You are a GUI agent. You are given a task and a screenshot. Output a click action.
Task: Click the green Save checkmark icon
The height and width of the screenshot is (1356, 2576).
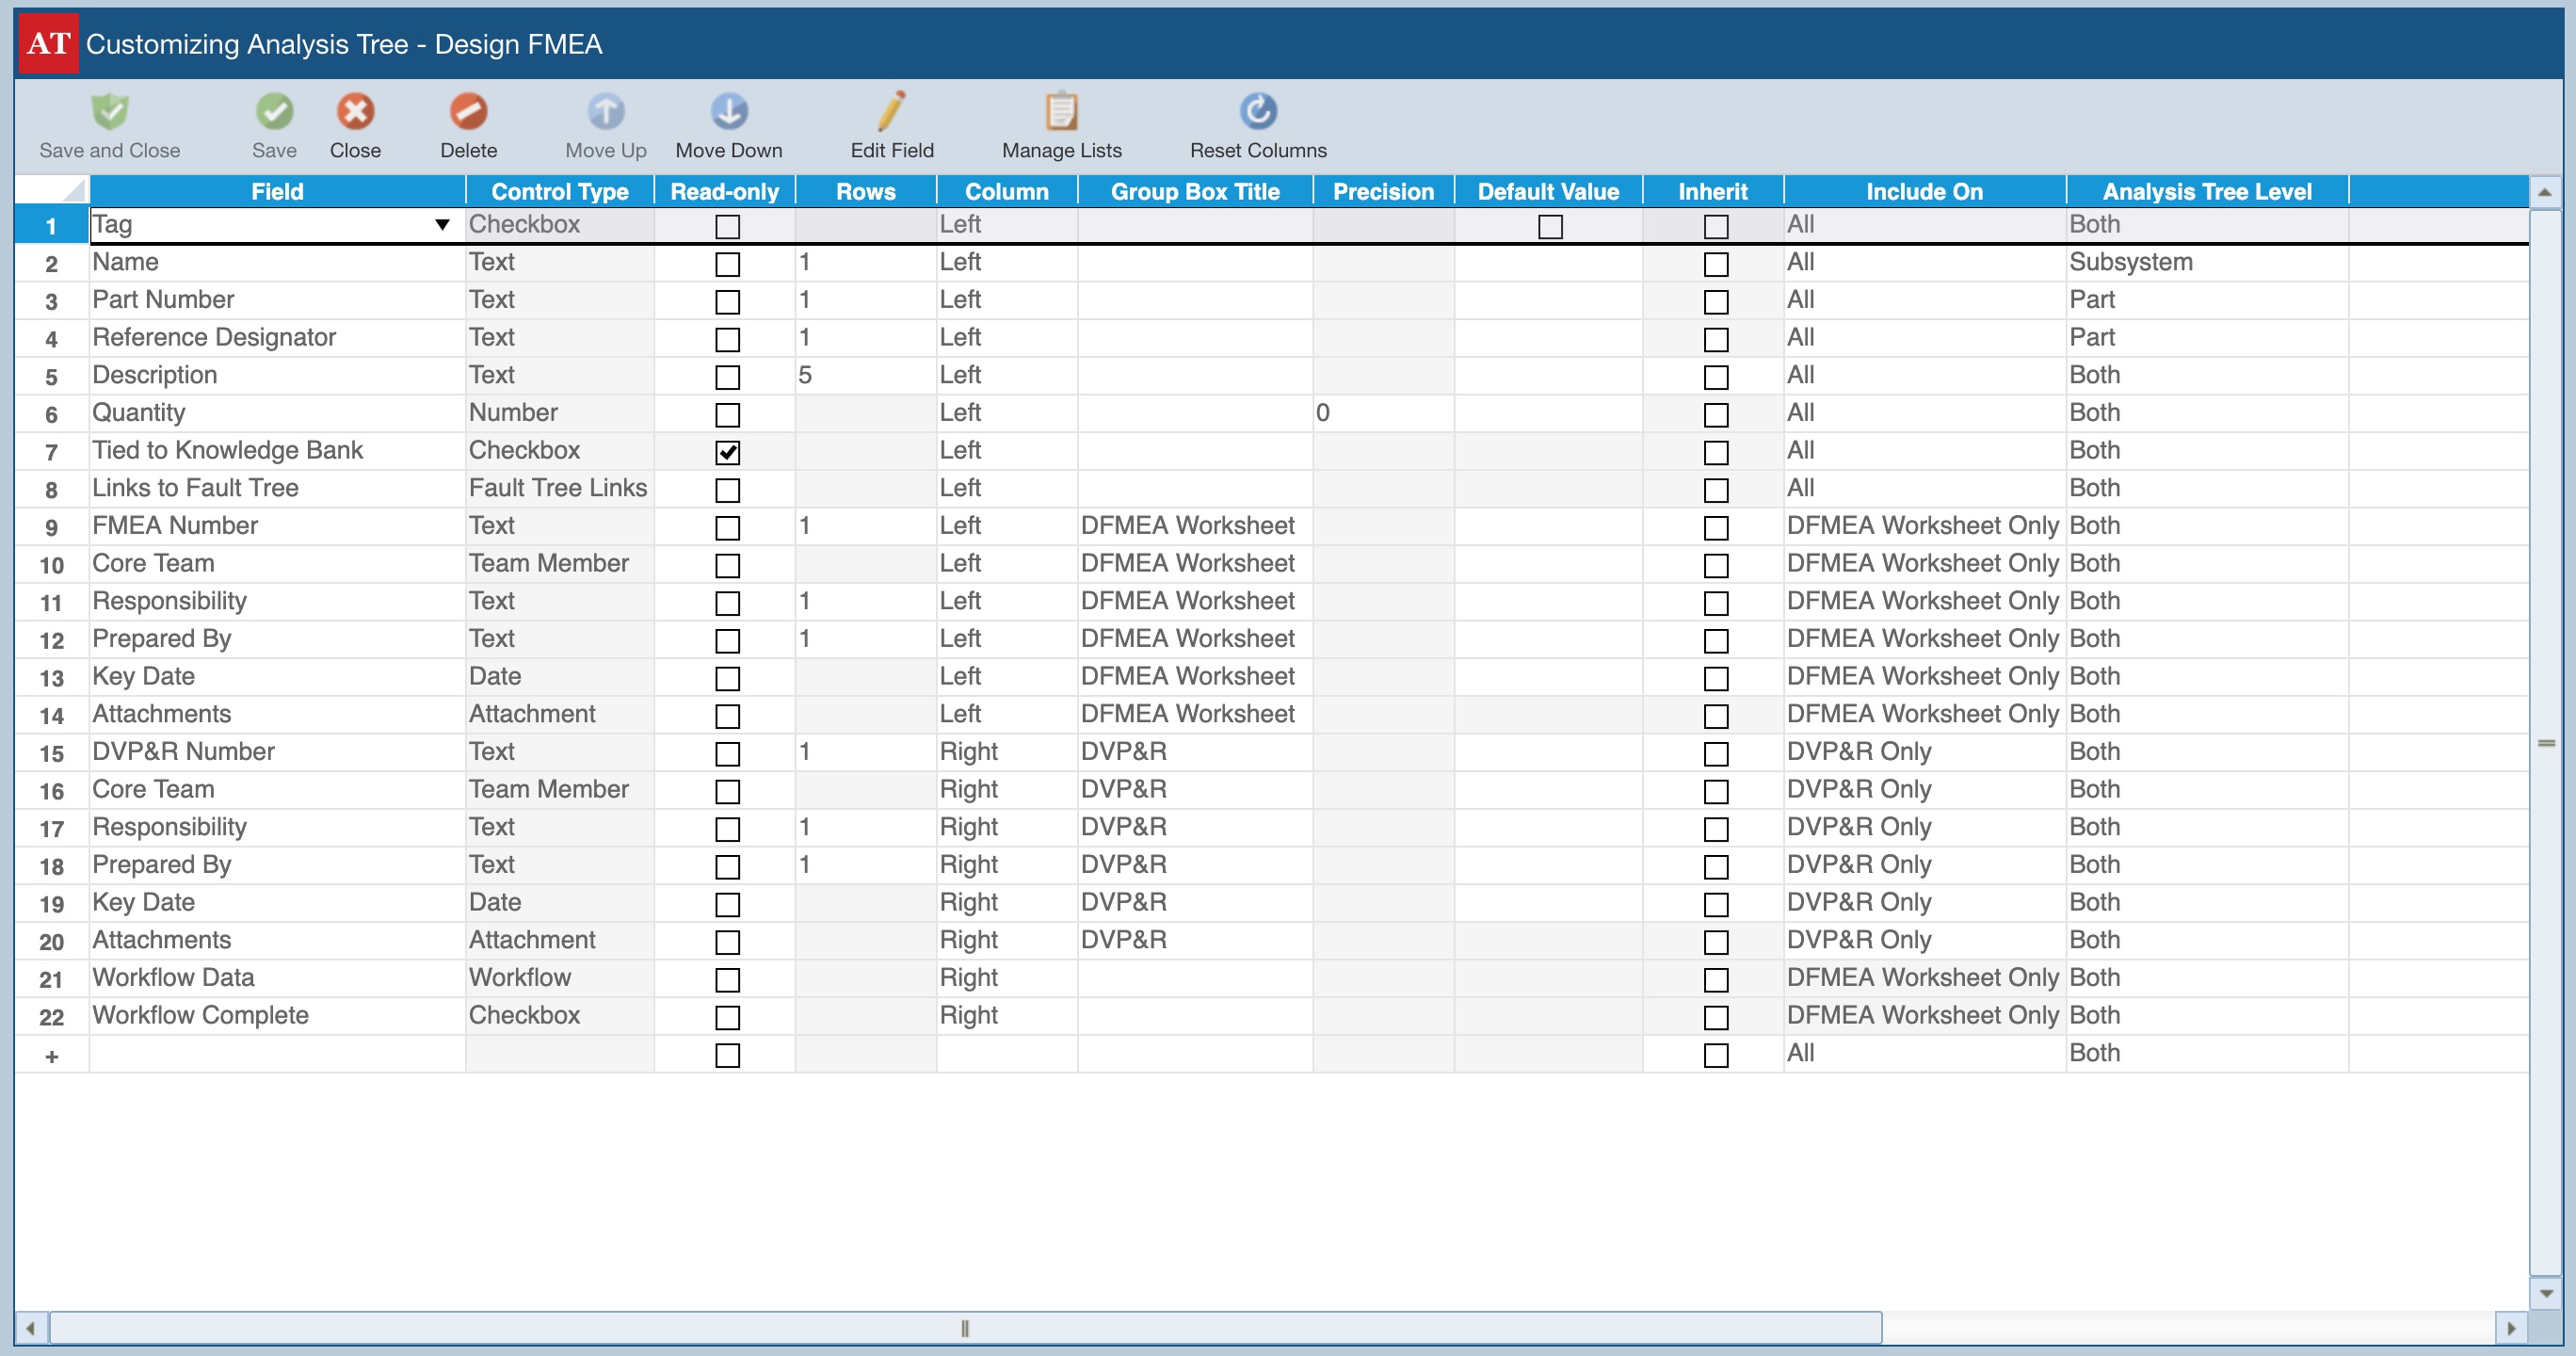[x=274, y=112]
